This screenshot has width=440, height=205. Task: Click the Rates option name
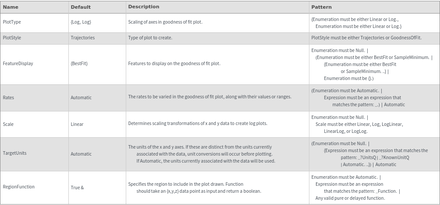point(8,97)
